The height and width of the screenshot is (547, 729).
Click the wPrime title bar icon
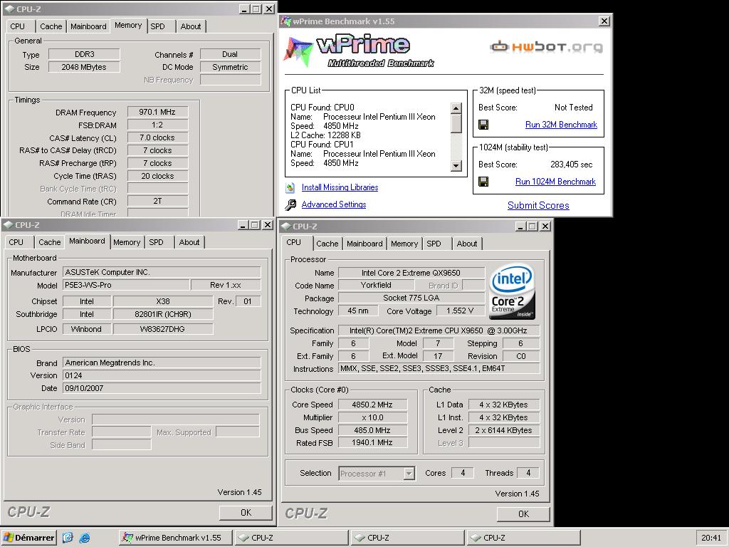286,21
